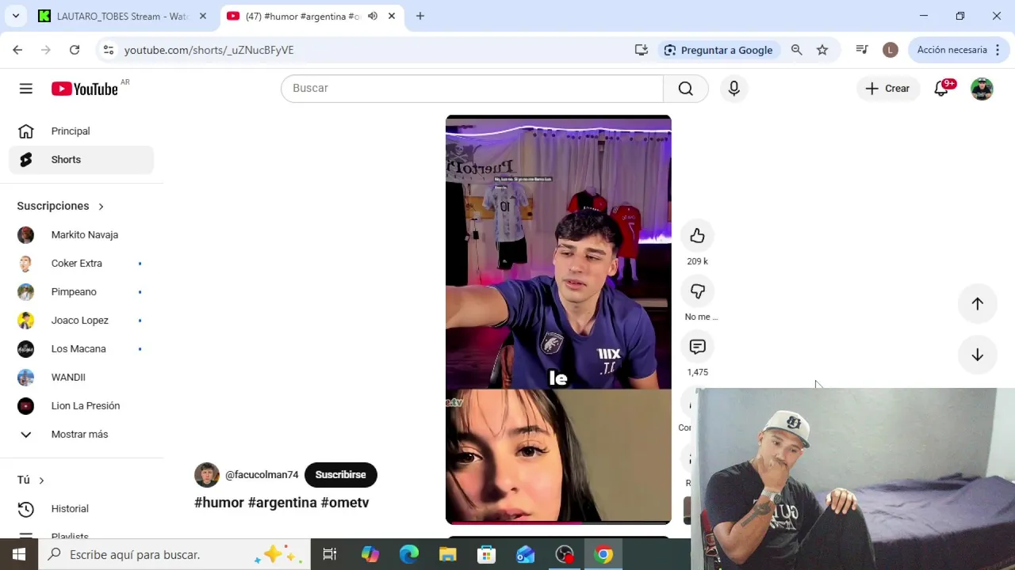The width and height of the screenshot is (1015, 570).
Task: Open WANDII channel
Action: tap(81, 378)
